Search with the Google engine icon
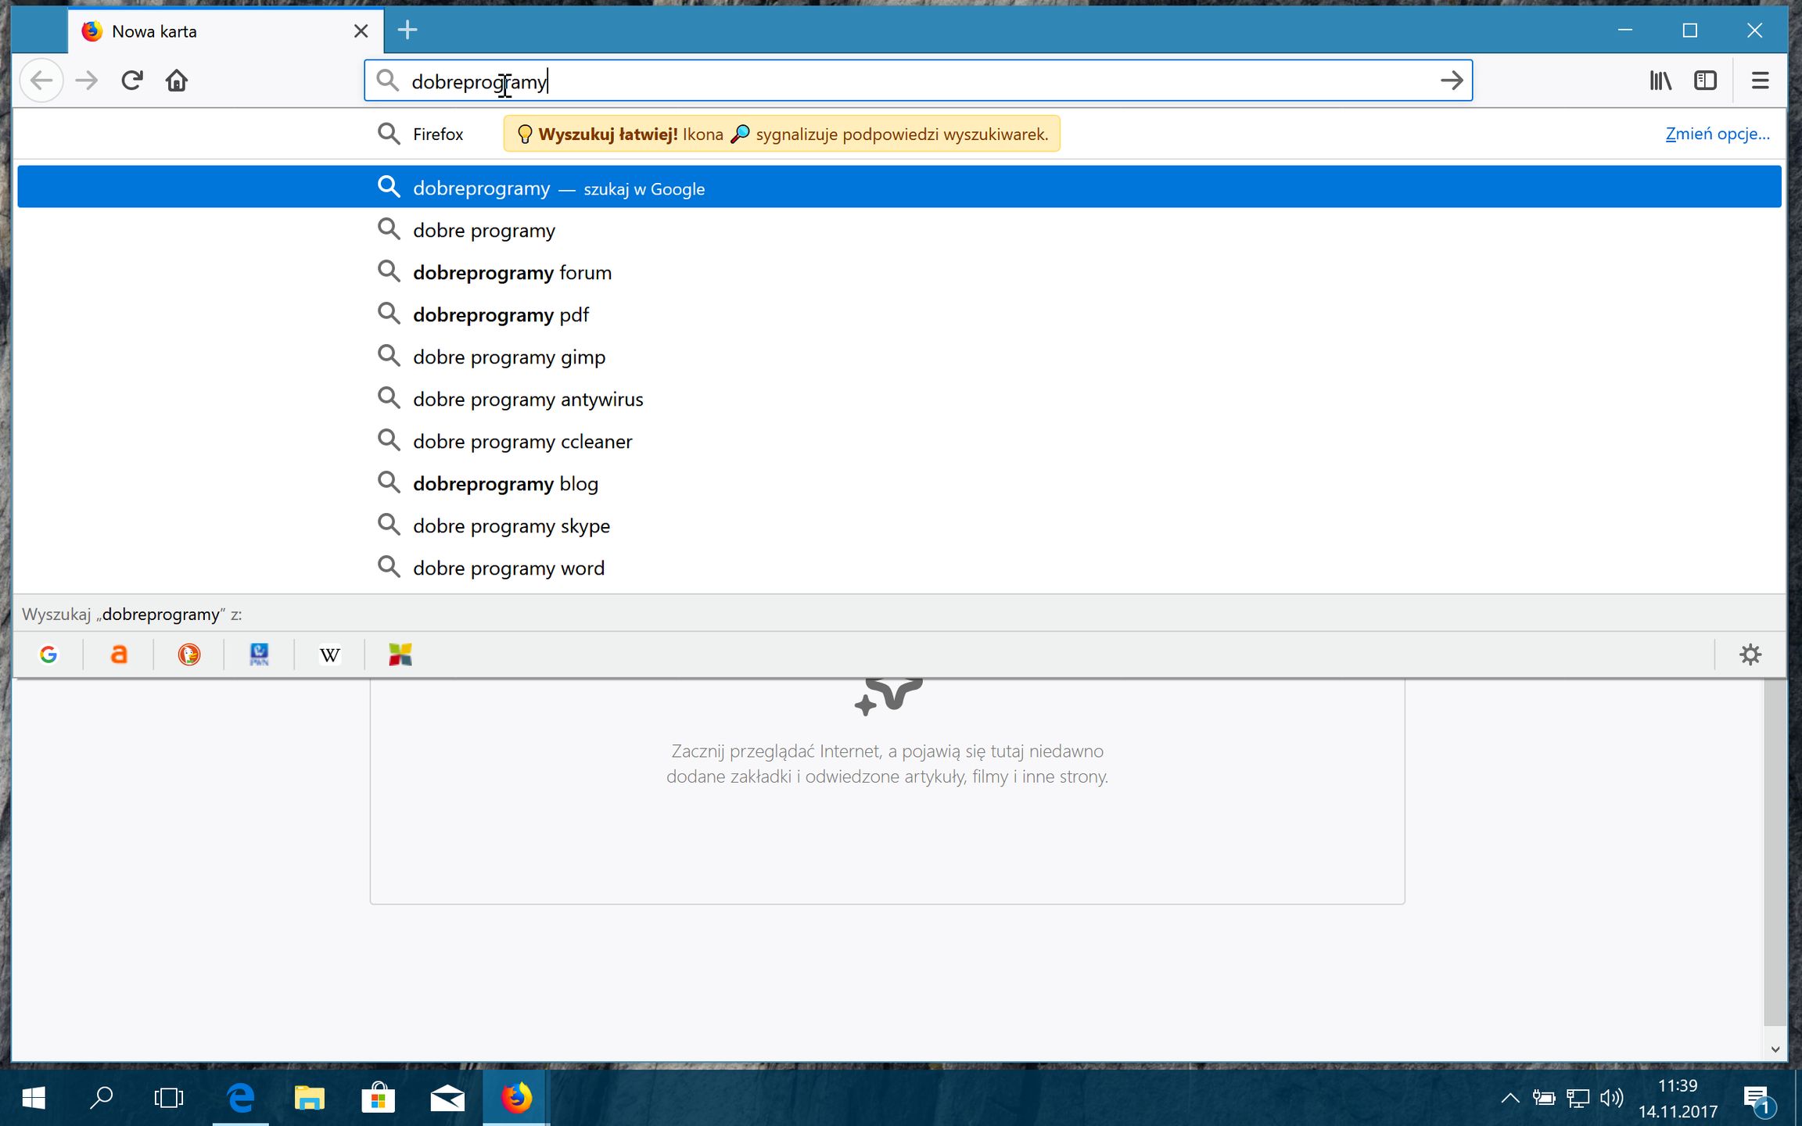Image resolution: width=1802 pixels, height=1126 pixels. [x=49, y=654]
